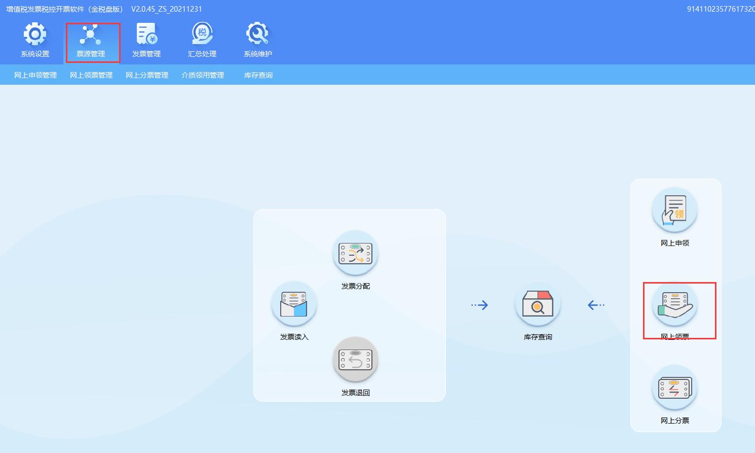Screen dimensions: 755x453
Task: Click the 发票分配 text label
Action: tap(355, 286)
